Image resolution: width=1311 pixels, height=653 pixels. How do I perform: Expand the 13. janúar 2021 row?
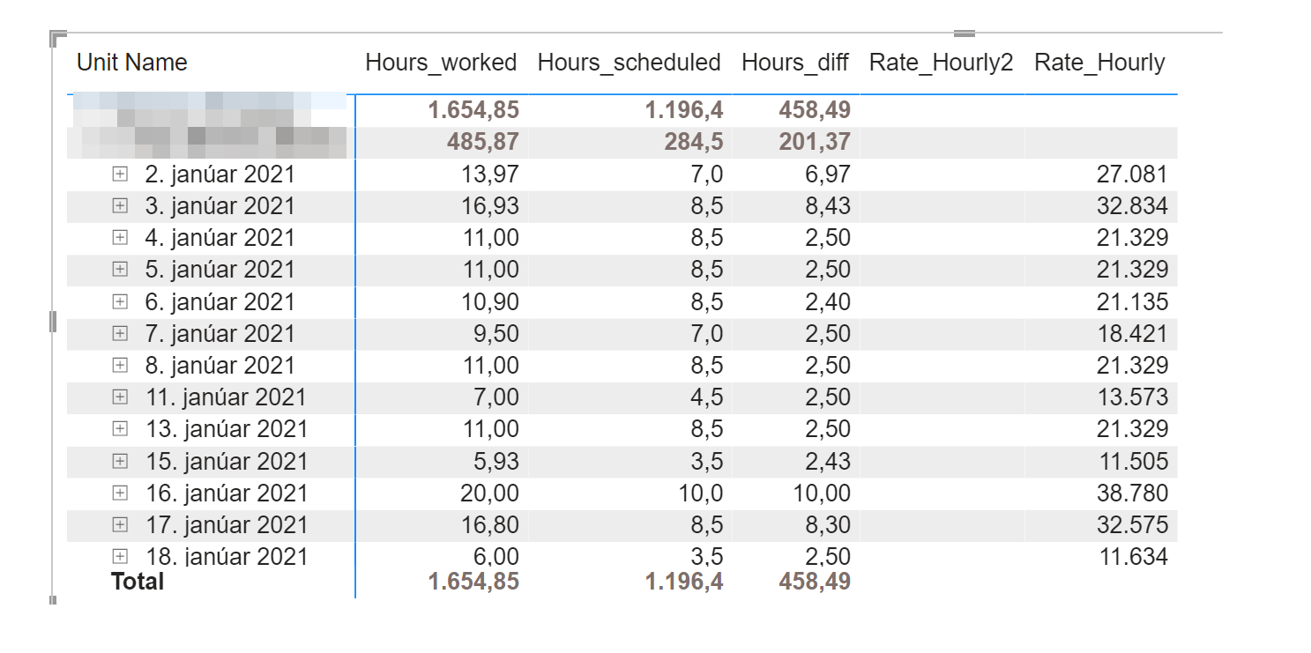pos(120,429)
